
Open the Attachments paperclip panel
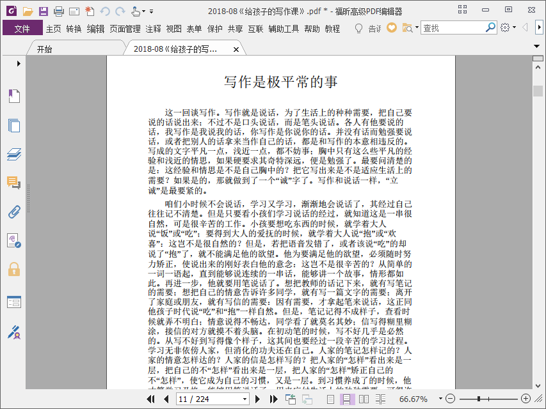[x=14, y=212]
